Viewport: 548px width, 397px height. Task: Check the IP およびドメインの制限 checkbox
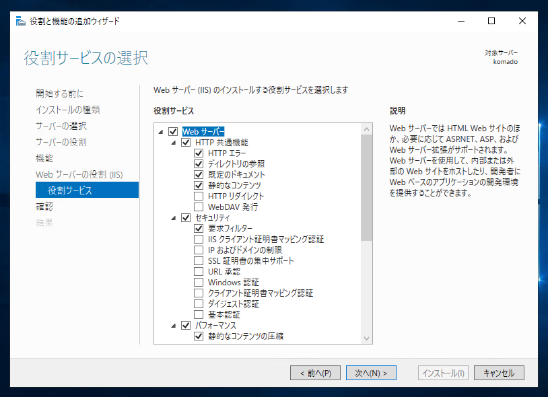[199, 250]
